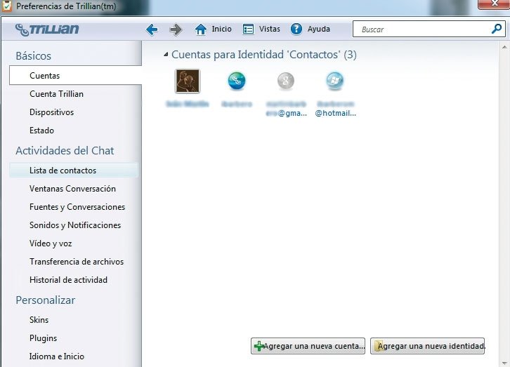The height and width of the screenshot is (367, 510).
Task: Open Transferencia de archivos
Action: coord(77,262)
